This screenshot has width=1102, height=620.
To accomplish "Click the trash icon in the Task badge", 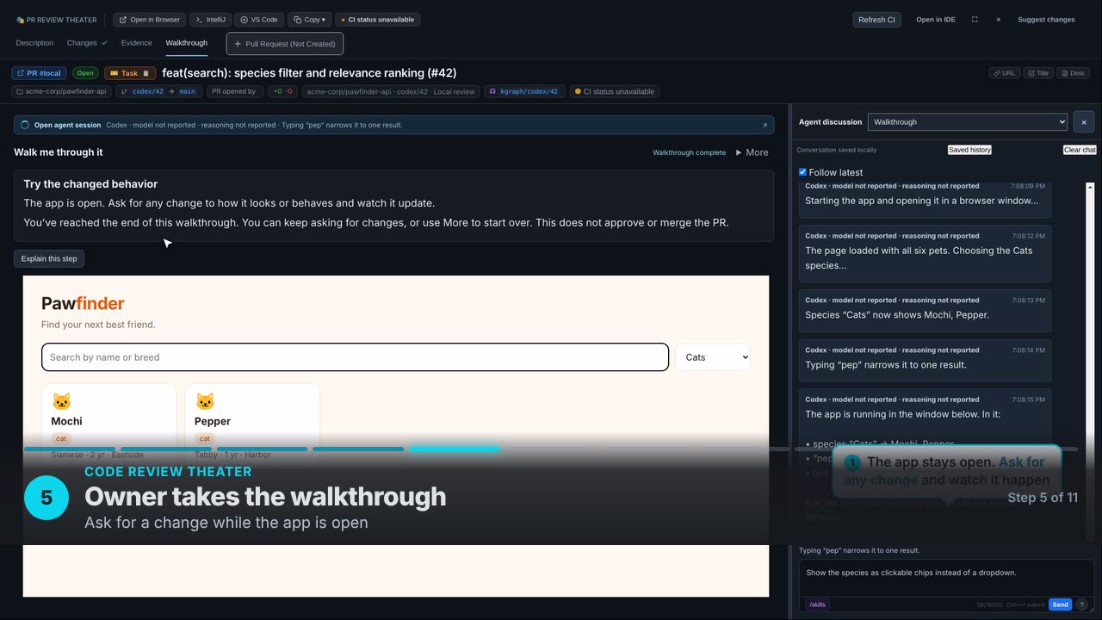I will (146, 73).
